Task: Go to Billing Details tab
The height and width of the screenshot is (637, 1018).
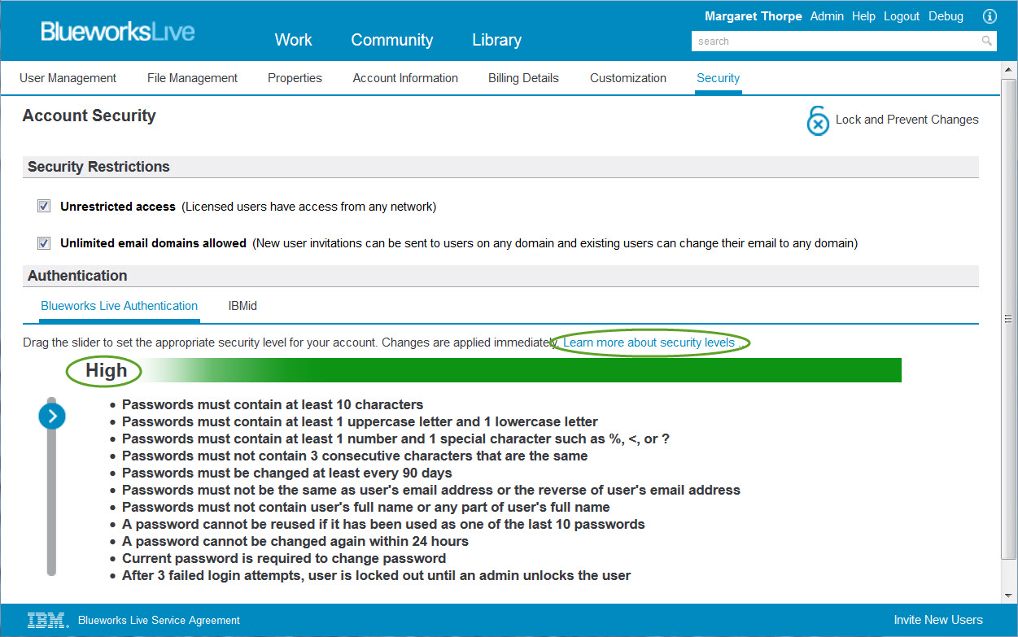Action: pyautogui.click(x=523, y=78)
